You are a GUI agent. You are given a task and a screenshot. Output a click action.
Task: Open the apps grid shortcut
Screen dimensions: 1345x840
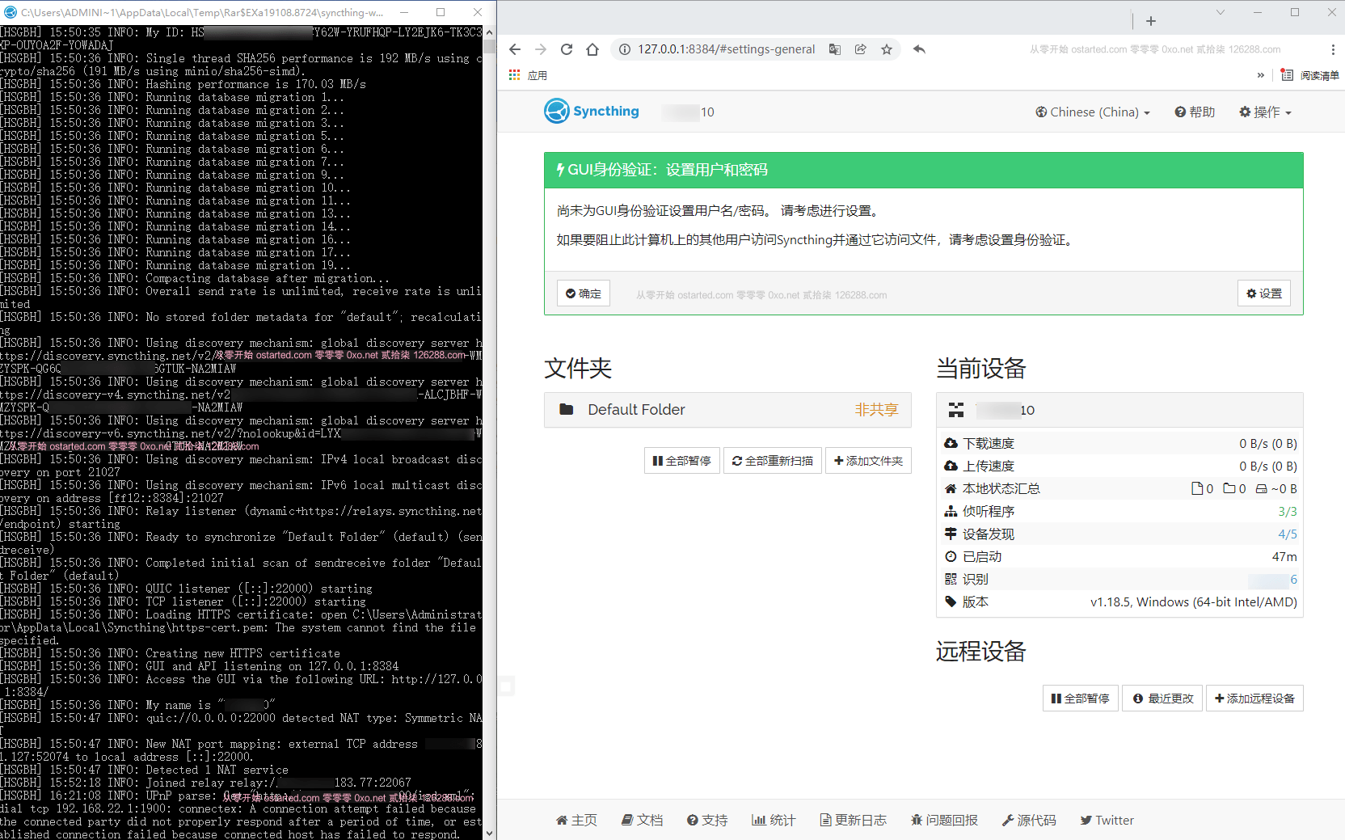point(514,75)
